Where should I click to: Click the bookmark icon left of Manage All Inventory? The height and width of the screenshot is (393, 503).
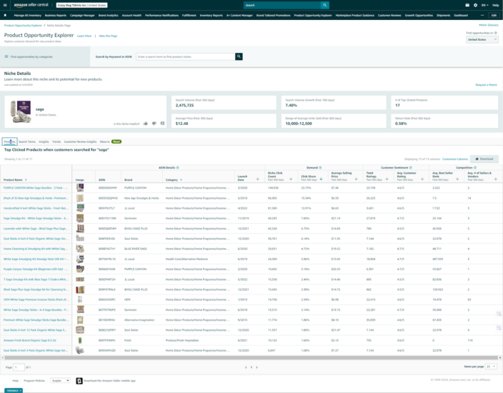point(5,15)
